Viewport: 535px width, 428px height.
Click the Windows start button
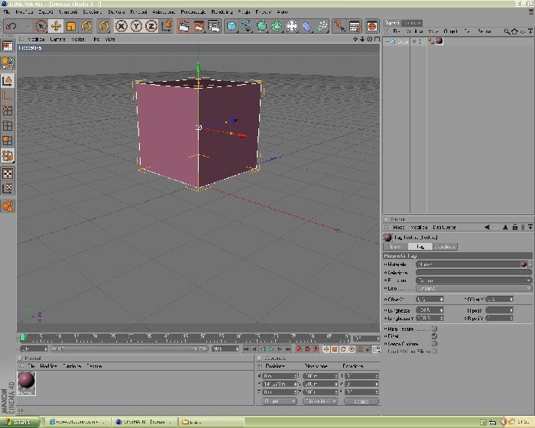point(19,422)
